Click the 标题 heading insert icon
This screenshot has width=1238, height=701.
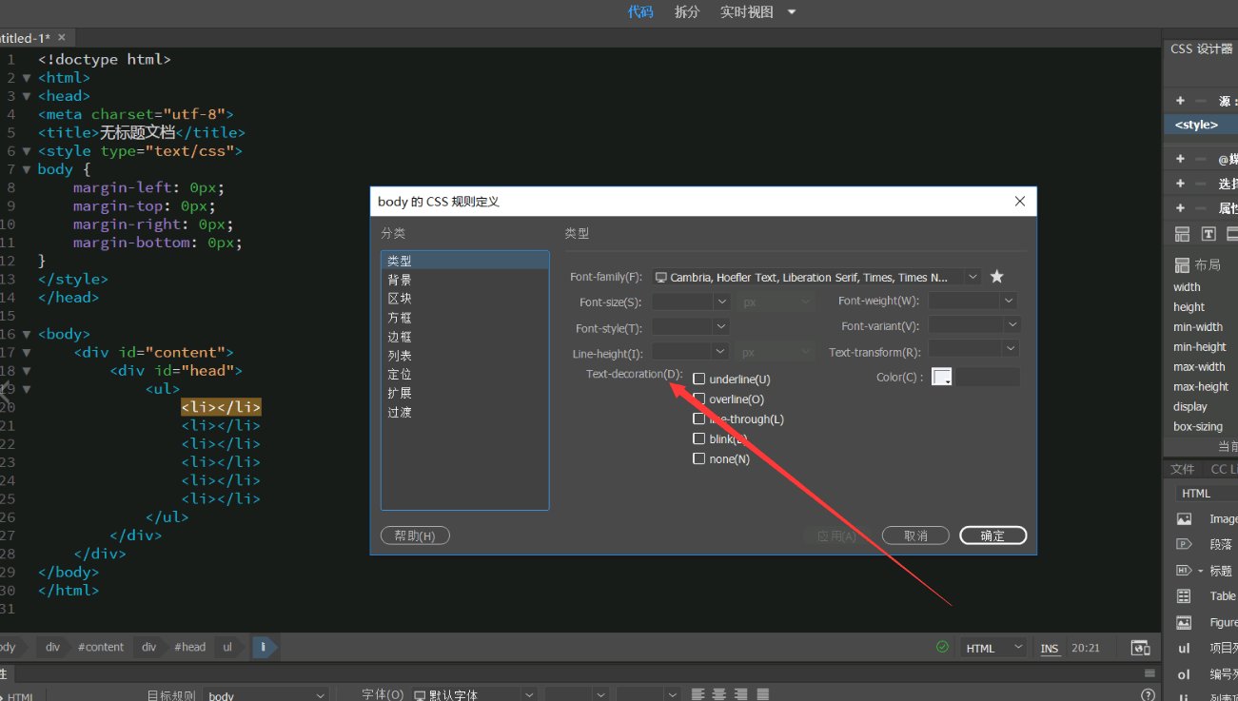pos(1184,571)
